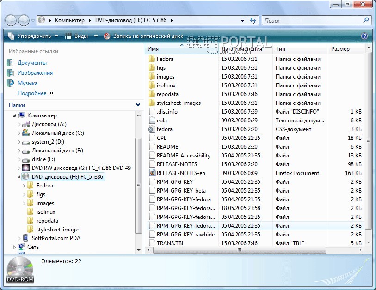This screenshot has height=290, width=376.
Task: Click the Компьютер breadcrumb in address bar
Action: pos(69,20)
